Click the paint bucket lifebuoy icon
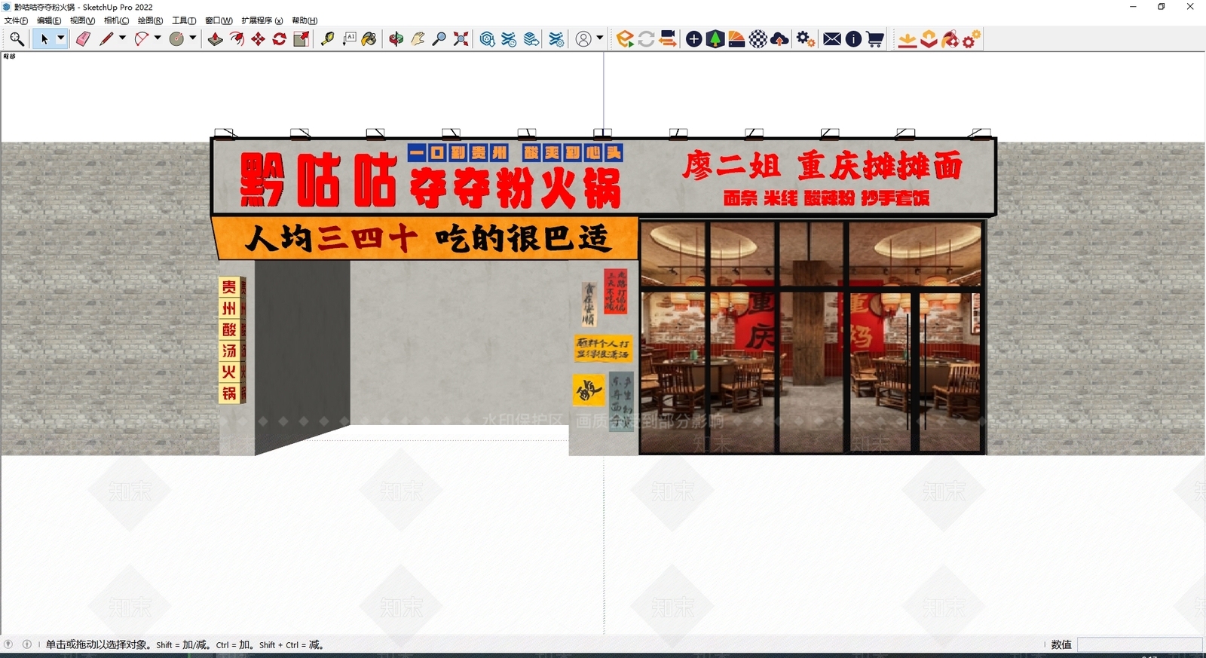The height and width of the screenshot is (658, 1206). click(x=950, y=39)
